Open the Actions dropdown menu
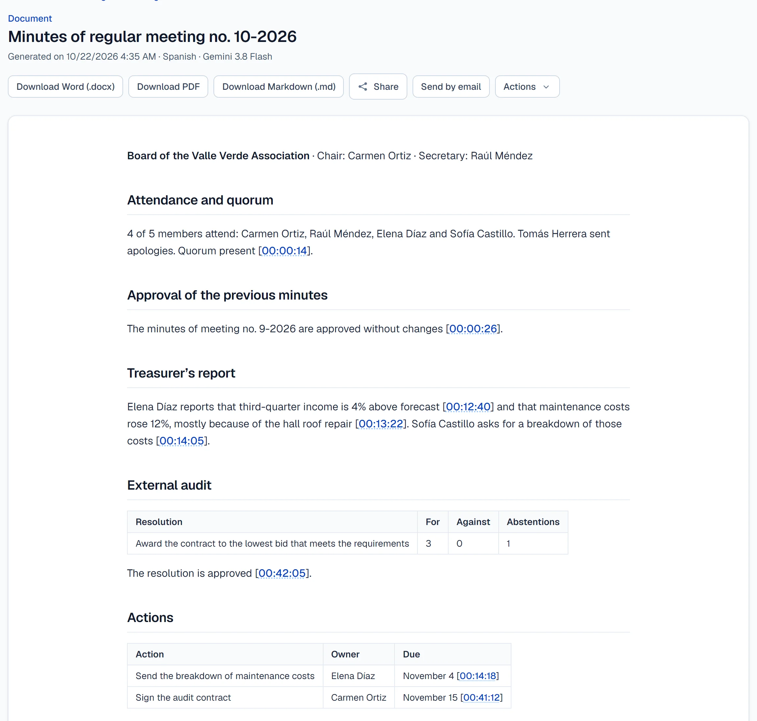 527,87
